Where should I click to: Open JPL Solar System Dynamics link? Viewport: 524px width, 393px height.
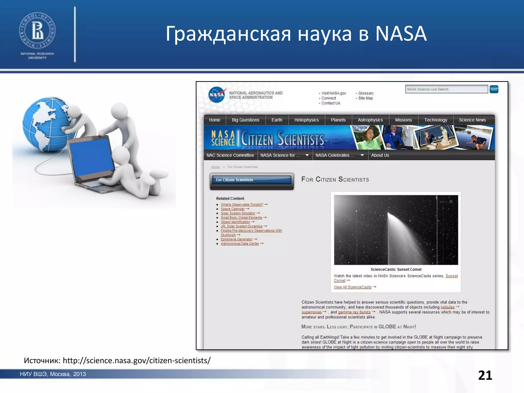[242, 226]
